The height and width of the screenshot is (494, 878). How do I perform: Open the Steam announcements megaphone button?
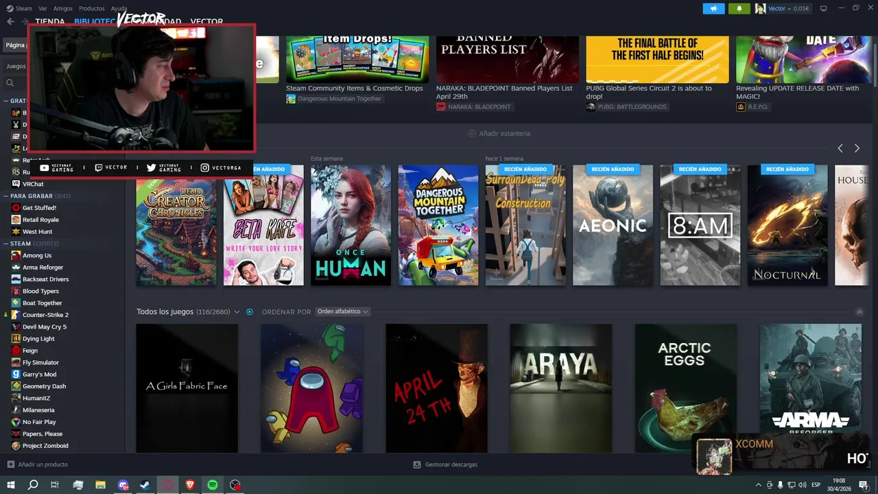pos(713,8)
